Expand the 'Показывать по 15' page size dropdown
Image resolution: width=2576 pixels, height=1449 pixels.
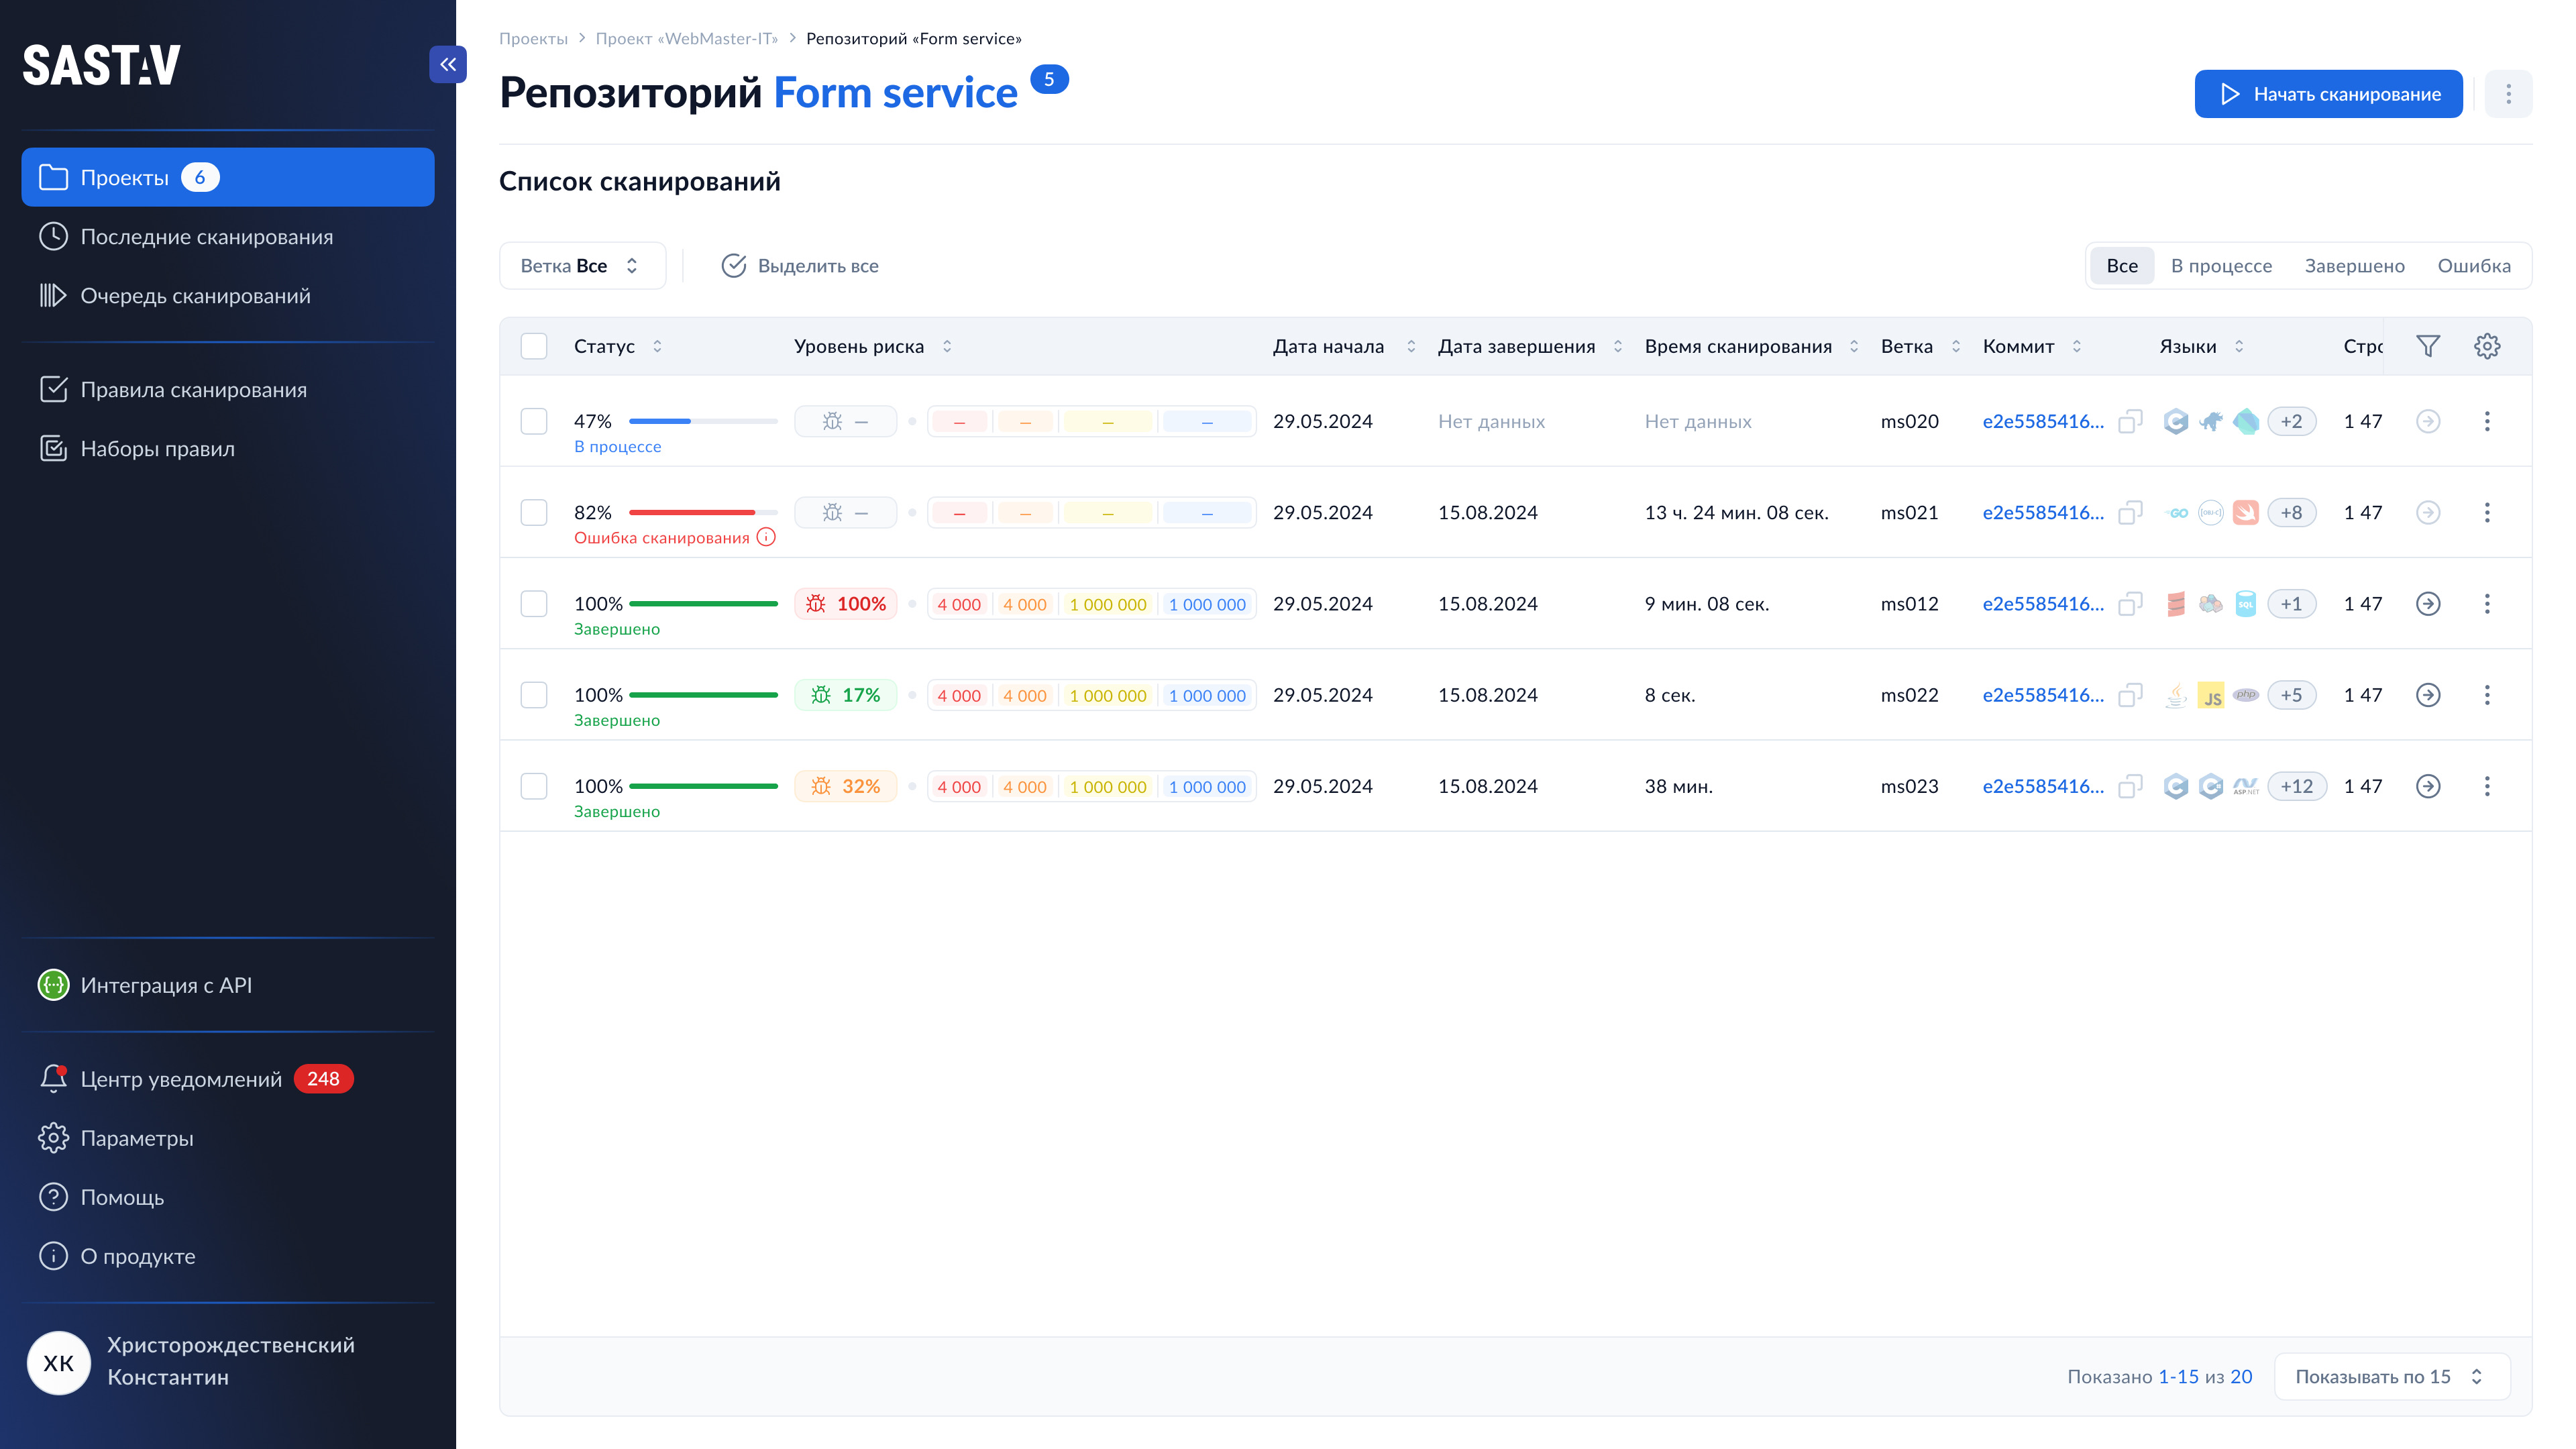click(x=2390, y=1377)
